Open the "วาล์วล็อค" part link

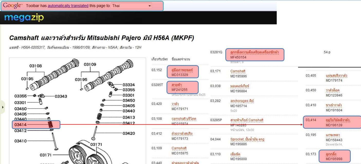point(333,90)
